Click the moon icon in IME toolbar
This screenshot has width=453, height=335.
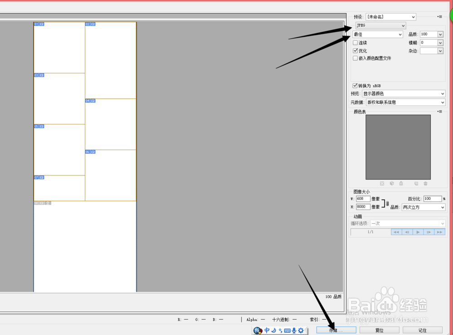pos(274,330)
